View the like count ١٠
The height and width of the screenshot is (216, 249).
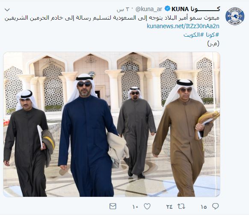[135, 207]
